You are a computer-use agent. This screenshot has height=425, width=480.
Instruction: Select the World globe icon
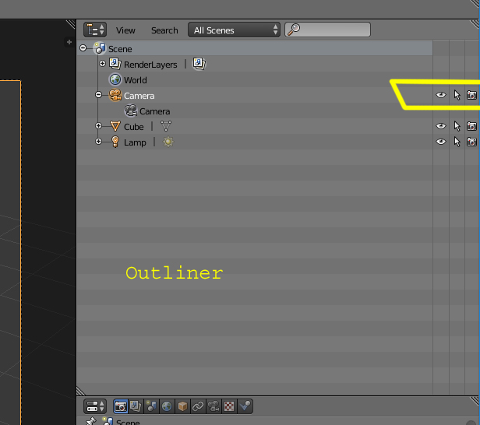tap(115, 79)
